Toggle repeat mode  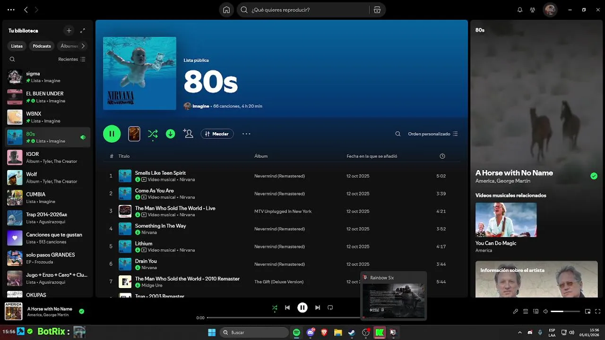pos(330,307)
